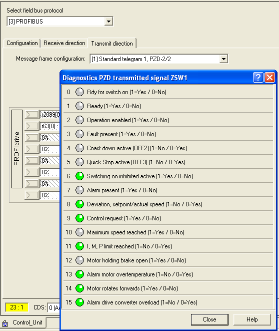Click the green bit 6 Switching on inhibited LED
The width and height of the screenshot is (279, 331).
79,176
